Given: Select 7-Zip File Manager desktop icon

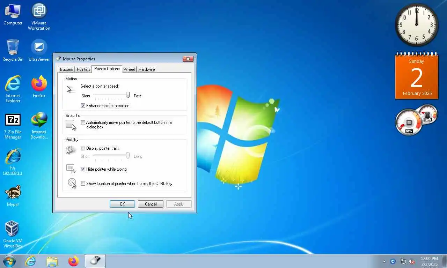Looking at the screenshot, I should pos(13,126).
